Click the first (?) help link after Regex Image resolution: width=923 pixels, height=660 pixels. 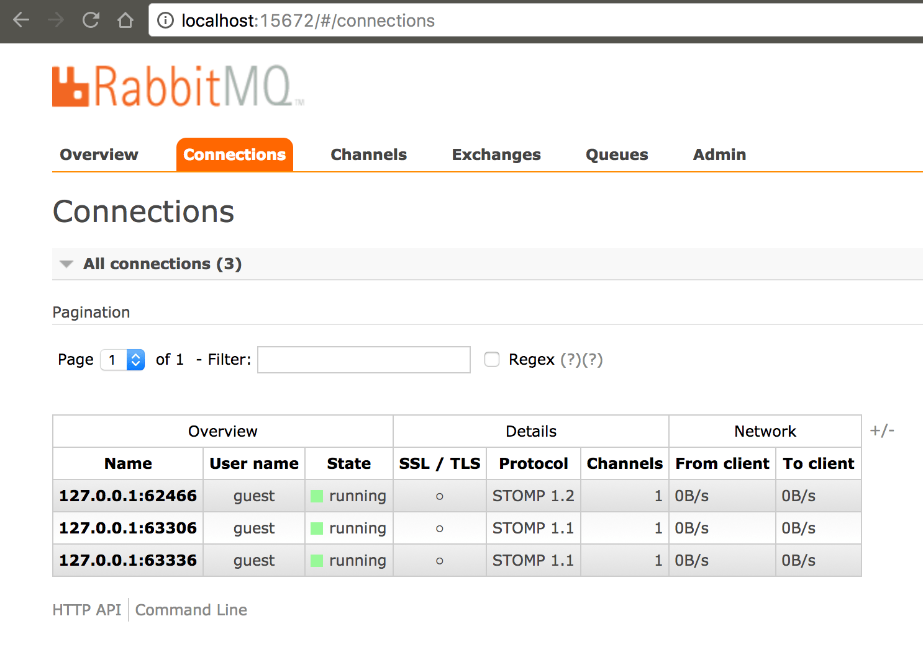(571, 360)
